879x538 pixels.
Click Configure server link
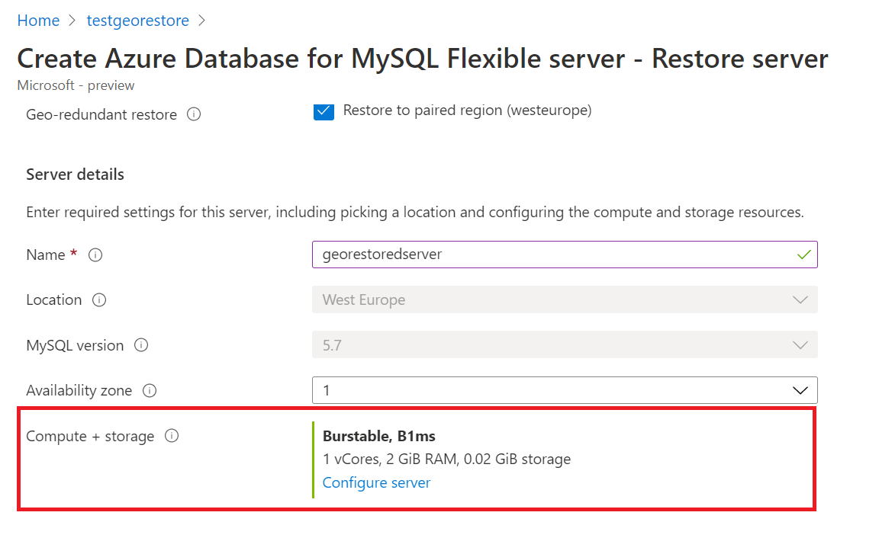pyautogui.click(x=376, y=482)
